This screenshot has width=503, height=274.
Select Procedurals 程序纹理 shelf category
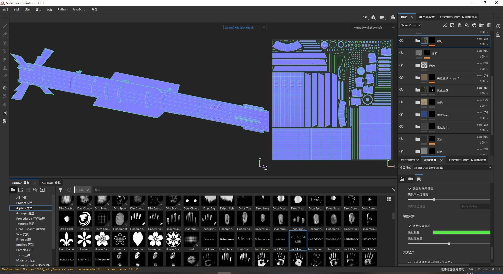30,219
